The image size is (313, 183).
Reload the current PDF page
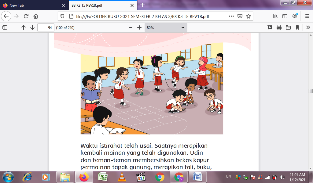26,16
